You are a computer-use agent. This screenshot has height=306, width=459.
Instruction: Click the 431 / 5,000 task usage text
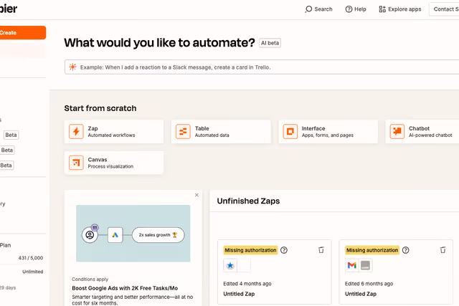(31, 258)
